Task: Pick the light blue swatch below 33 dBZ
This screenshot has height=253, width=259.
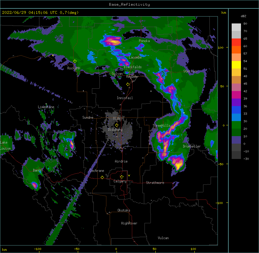Action: point(236,117)
